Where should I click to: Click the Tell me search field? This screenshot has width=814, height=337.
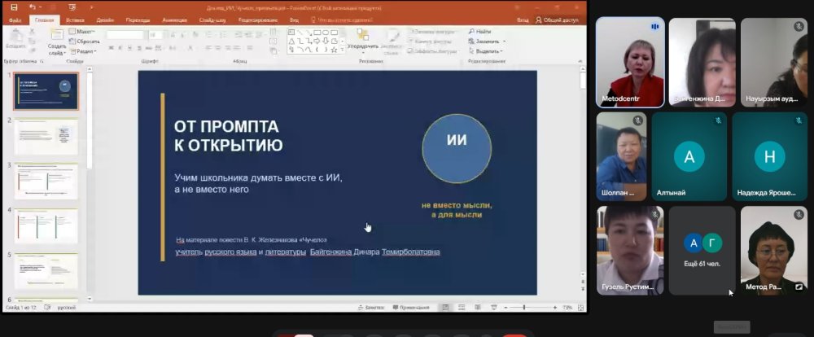pyautogui.click(x=342, y=20)
